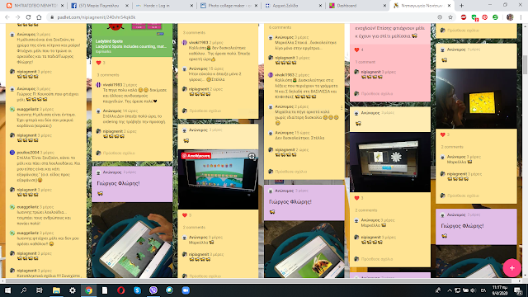Open the Windows Start menu
The height and width of the screenshot is (297, 528).
[7, 290]
